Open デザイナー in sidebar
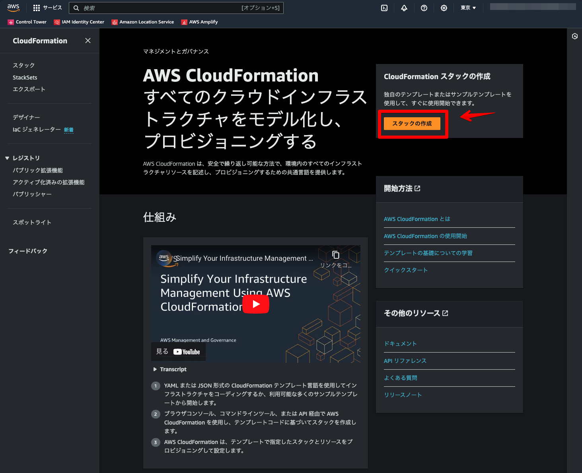Image resolution: width=582 pixels, height=473 pixels. tap(26, 117)
